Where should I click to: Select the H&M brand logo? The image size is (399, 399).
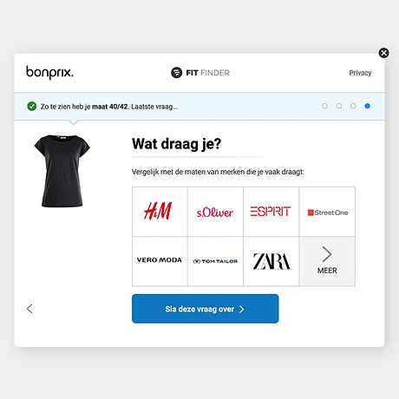[158, 211]
